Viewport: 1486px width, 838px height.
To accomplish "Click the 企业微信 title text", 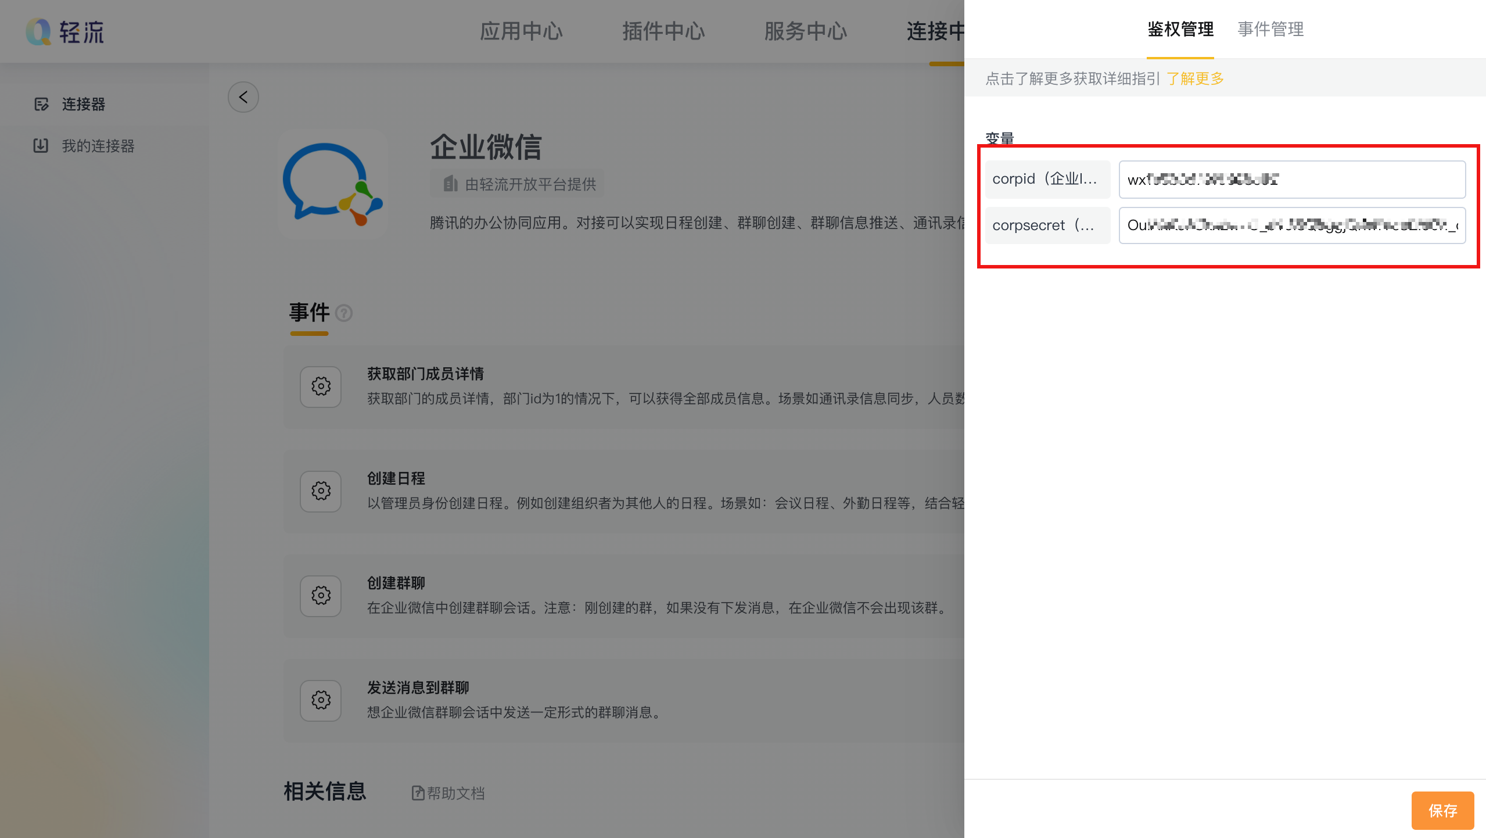I will pyautogui.click(x=486, y=146).
